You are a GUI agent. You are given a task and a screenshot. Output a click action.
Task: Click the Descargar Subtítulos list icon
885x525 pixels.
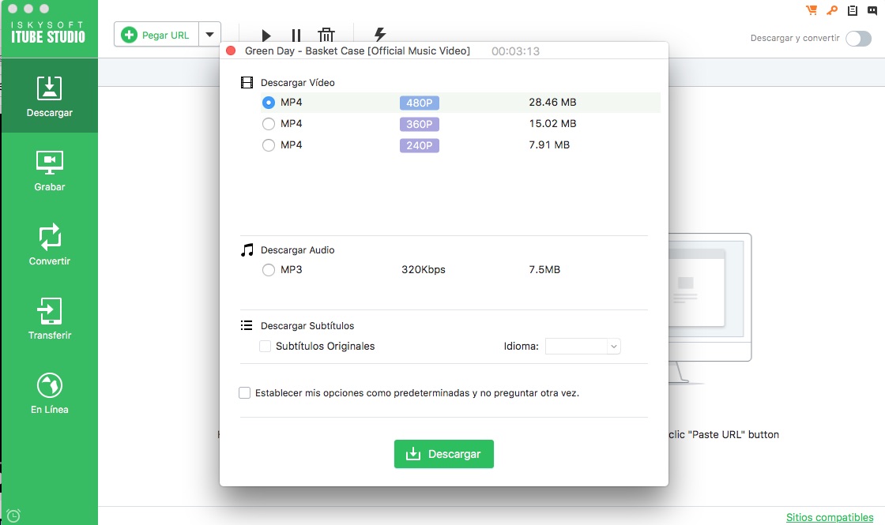click(247, 325)
